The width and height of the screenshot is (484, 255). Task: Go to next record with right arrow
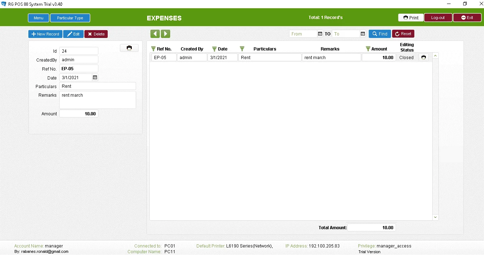tap(166, 34)
